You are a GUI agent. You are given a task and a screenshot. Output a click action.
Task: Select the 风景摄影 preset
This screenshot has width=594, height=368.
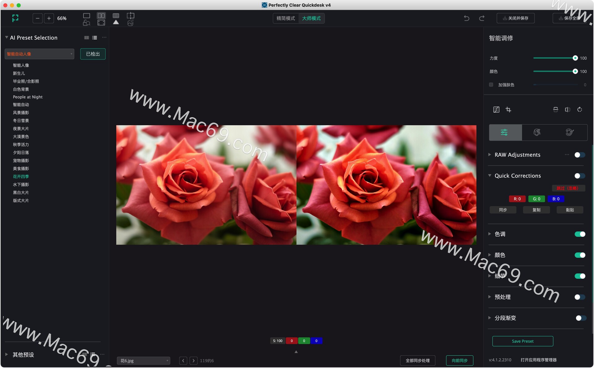pos(21,113)
